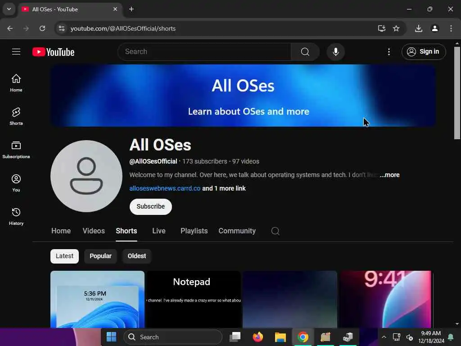Click the muted volume tray icon
The image size is (461, 346).
[410, 337]
